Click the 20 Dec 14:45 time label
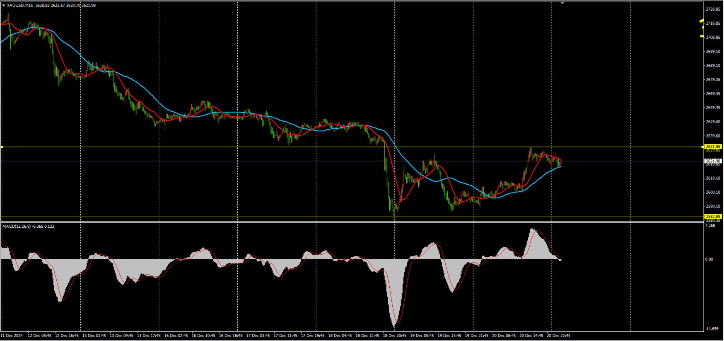724x341 pixels. coord(531,336)
